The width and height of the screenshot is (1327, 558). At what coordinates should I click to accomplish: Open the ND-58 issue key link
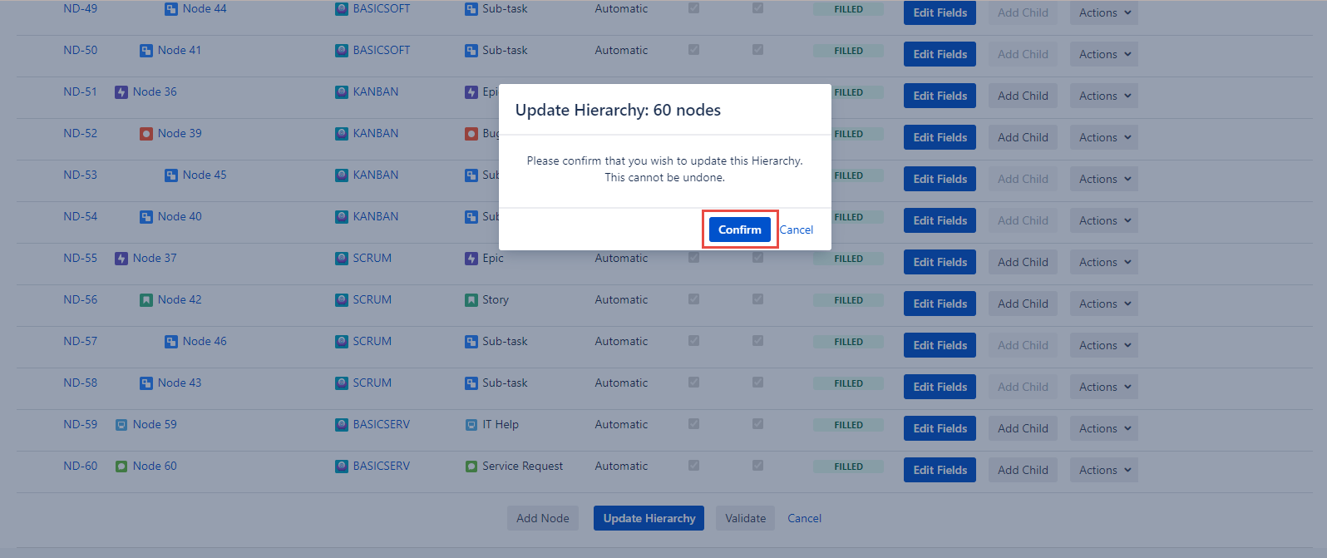coord(81,383)
